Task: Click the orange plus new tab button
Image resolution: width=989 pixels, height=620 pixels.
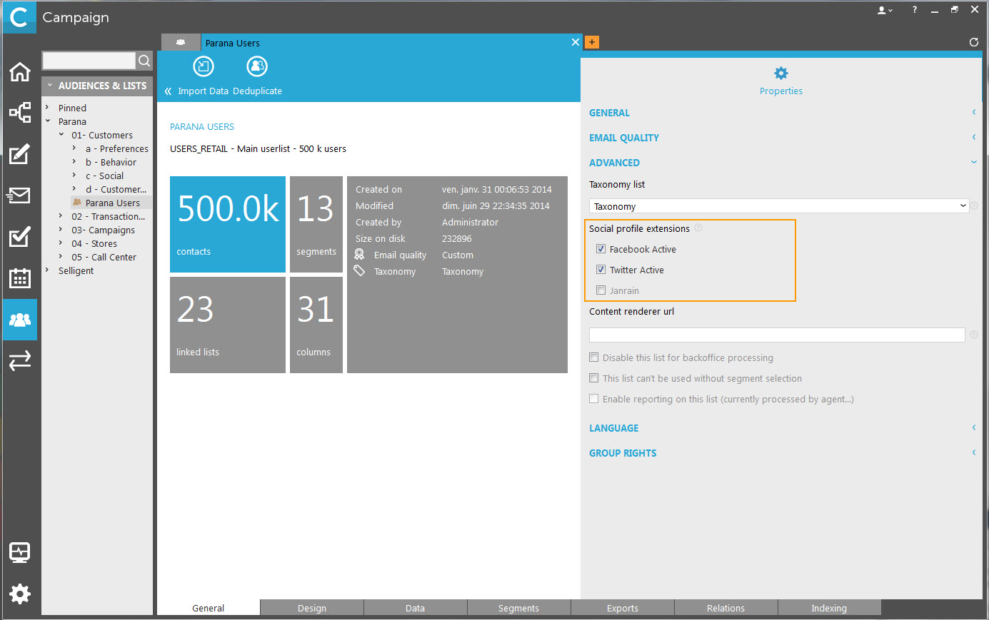Action: click(x=591, y=42)
